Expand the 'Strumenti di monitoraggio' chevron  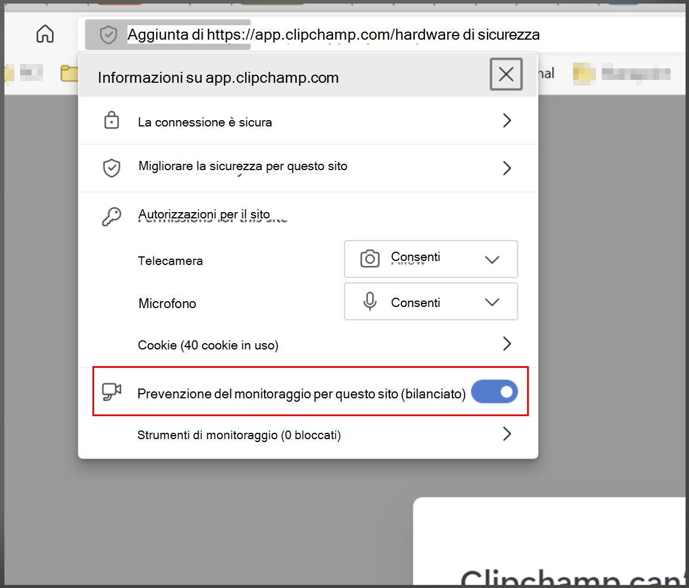(506, 434)
